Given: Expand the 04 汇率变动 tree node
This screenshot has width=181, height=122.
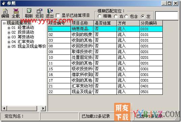Looking at the screenshot, I should click(9, 42).
